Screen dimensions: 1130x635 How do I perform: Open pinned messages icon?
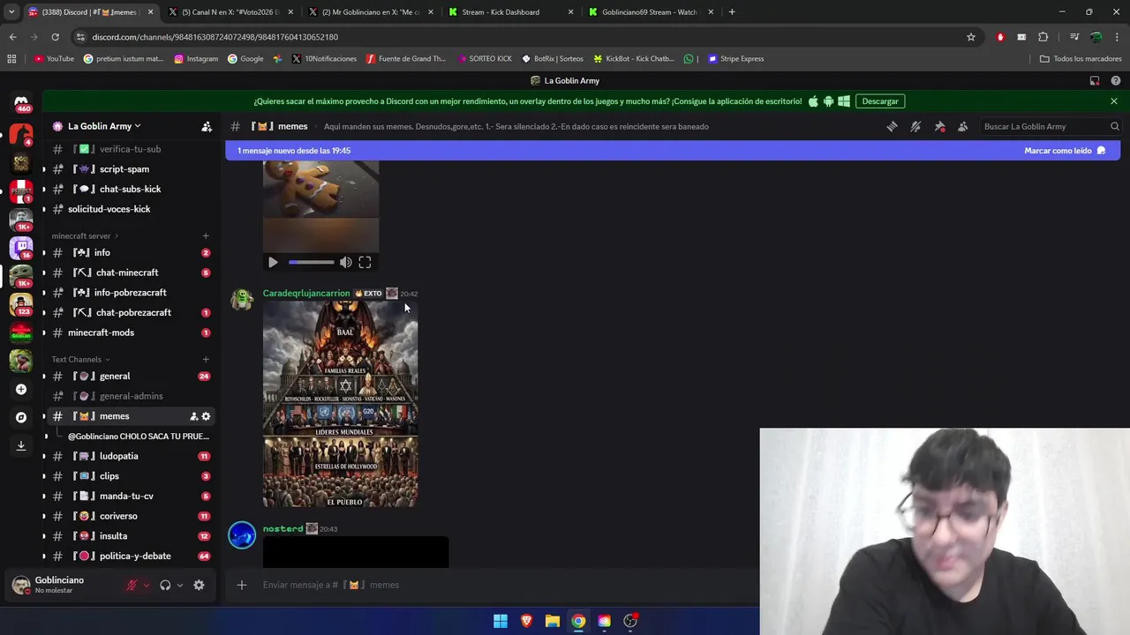pyautogui.click(x=939, y=126)
